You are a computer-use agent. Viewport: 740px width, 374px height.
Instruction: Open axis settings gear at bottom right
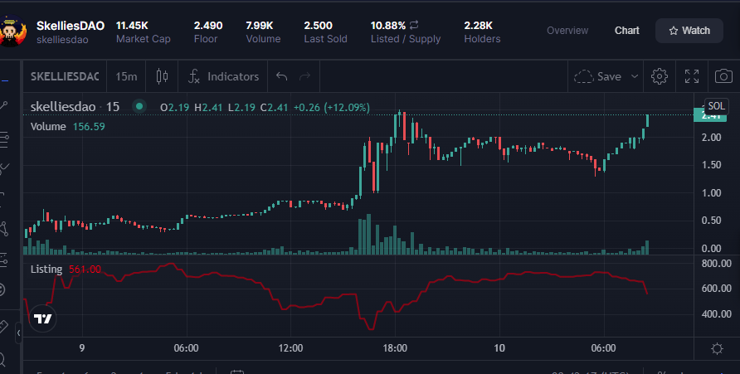(x=717, y=348)
